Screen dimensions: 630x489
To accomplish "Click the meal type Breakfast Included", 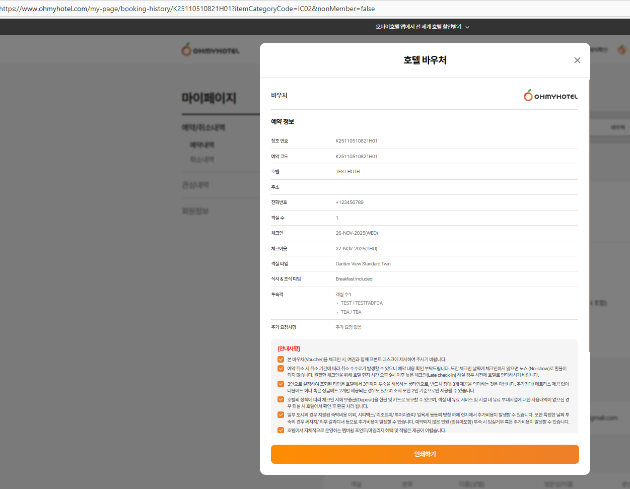I will [354, 279].
